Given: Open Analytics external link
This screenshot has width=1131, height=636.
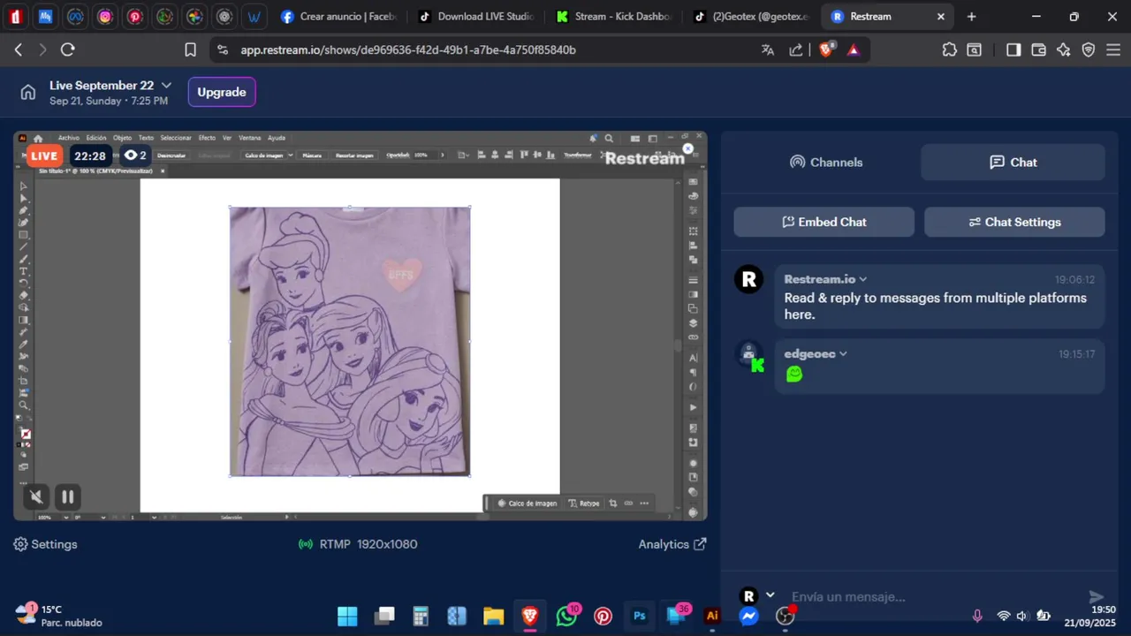Looking at the screenshot, I should [672, 544].
